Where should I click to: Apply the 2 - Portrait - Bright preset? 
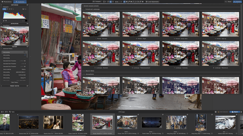click(141, 24)
